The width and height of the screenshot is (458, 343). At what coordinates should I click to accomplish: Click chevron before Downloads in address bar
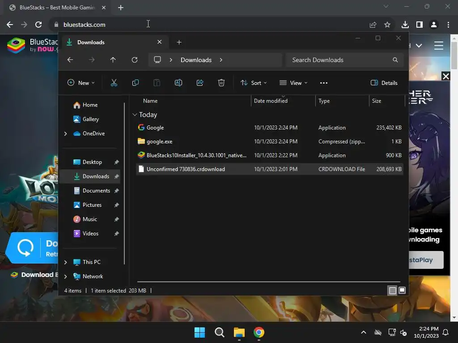[171, 60]
